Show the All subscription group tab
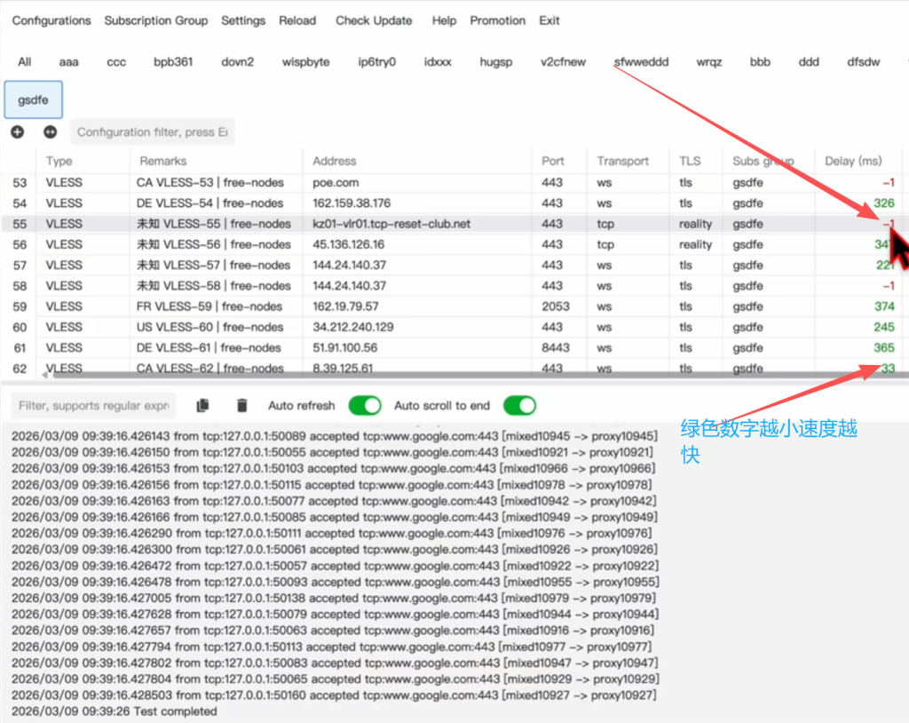The height and width of the screenshot is (723, 909). 24,62
